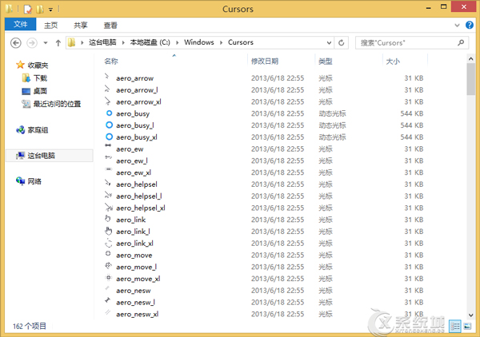Expand the ribbon with the chevron
This screenshot has width=480, height=337.
click(x=457, y=25)
